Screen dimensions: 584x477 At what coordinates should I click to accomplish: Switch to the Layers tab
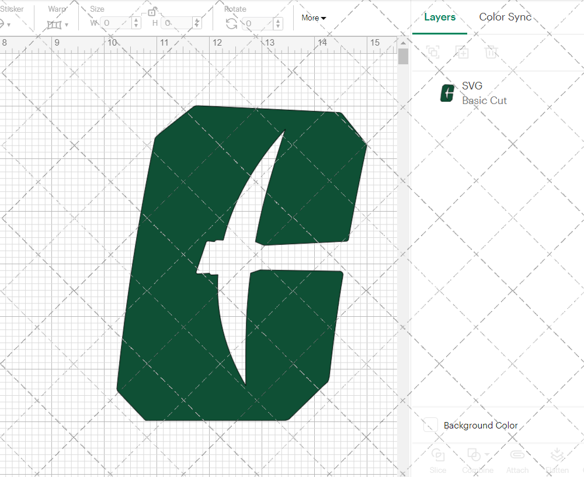pyautogui.click(x=440, y=17)
